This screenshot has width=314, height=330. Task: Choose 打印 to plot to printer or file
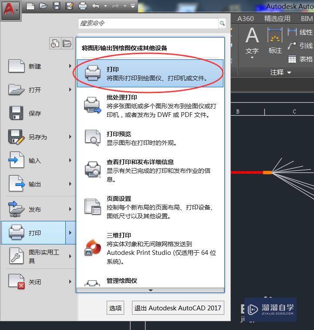click(x=150, y=73)
